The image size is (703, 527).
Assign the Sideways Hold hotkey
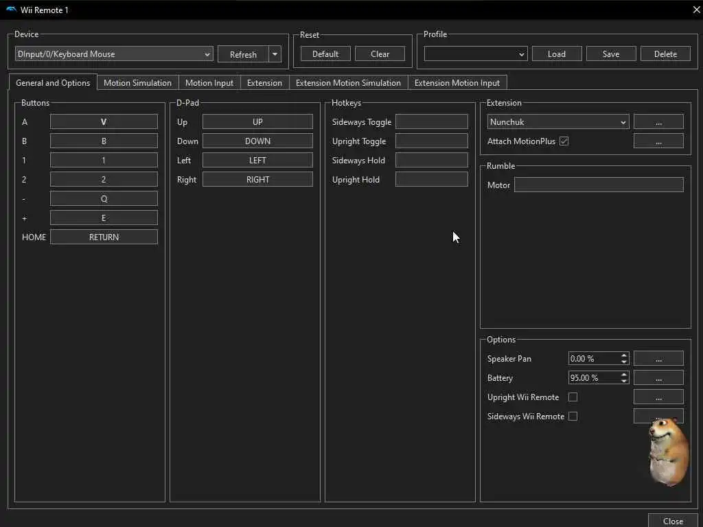(431, 160)
